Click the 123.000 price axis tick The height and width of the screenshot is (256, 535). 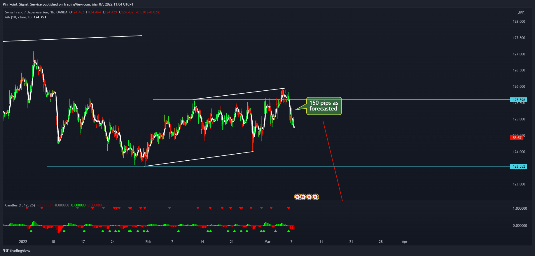(x=519, y=184)
